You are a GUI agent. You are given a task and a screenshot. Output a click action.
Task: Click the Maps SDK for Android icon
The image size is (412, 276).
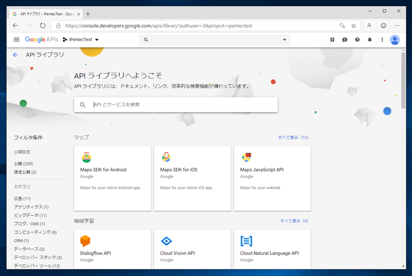tap(87, 157)
